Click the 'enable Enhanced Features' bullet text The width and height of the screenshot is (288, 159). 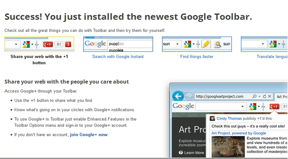click(x=75, y=122)
